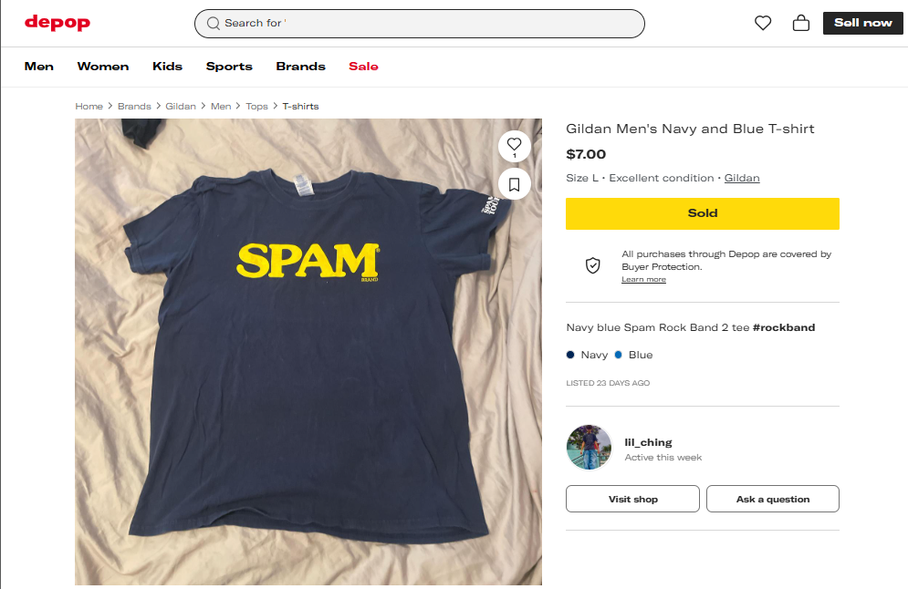Click lil_ching's profile avatar

(x=589, y=447)
